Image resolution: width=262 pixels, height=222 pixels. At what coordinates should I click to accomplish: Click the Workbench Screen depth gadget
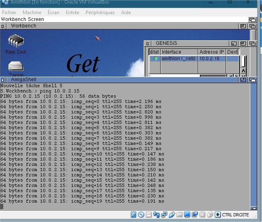252,19
